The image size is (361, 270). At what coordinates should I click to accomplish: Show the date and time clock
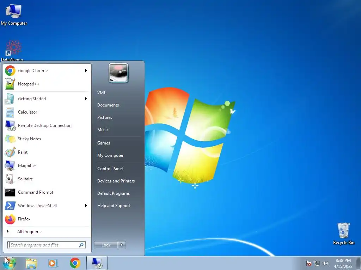coord(343,263)
